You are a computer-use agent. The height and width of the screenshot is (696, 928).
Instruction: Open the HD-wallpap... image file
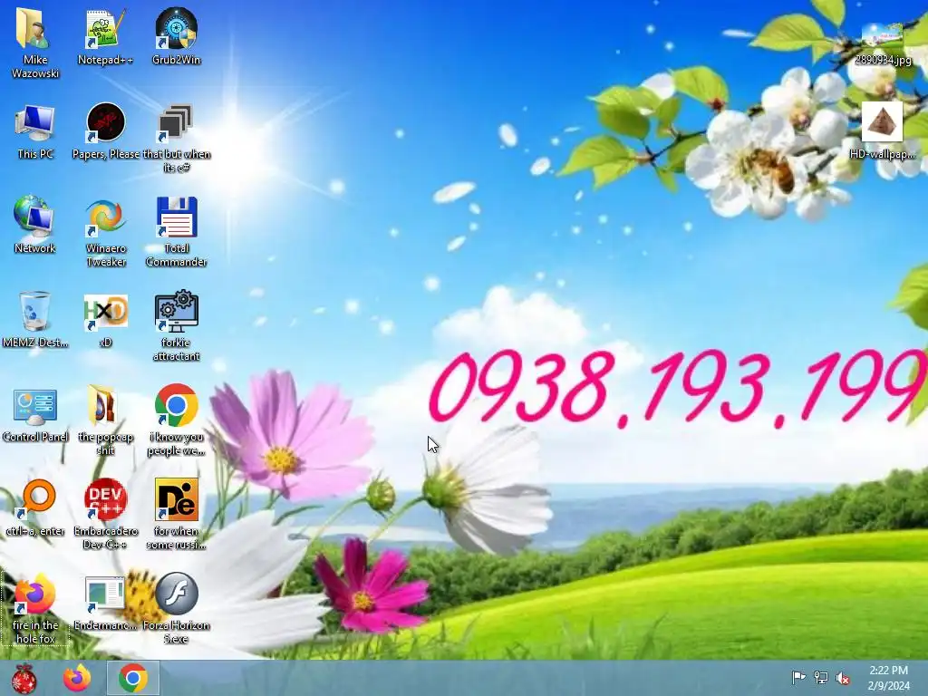click(x=883, y=130)
